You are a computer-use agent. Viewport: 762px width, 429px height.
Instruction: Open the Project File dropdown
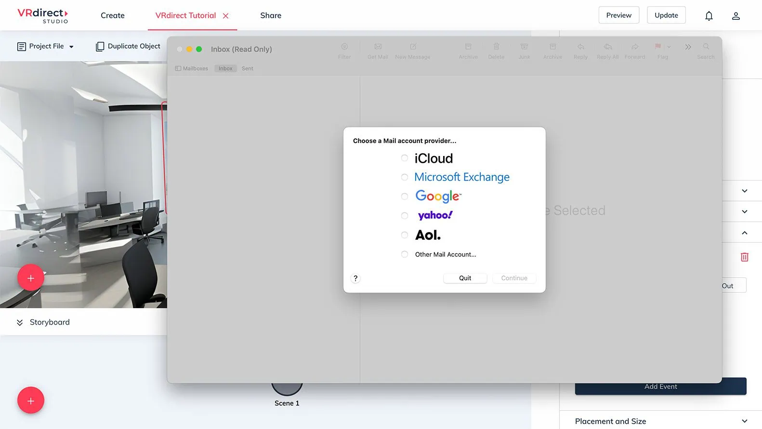click(46, 46)
